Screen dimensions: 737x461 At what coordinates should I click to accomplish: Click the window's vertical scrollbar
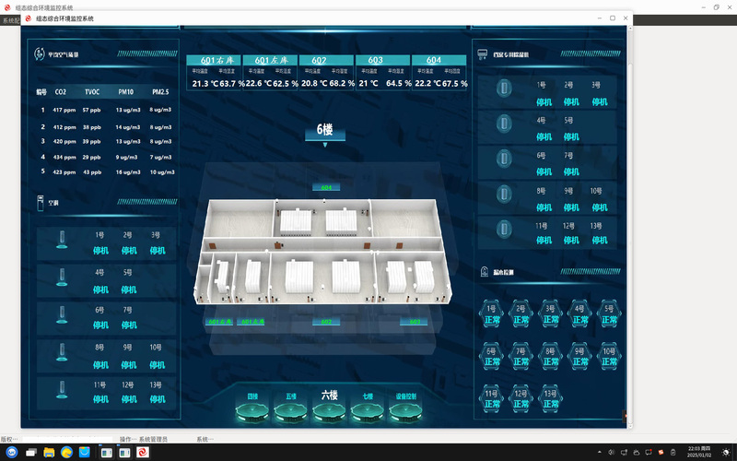(x=630, y=226)
